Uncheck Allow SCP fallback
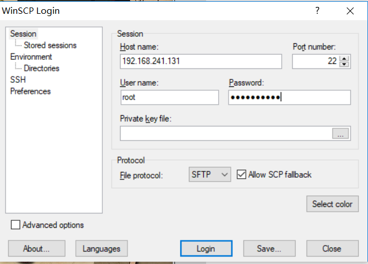 [x=241, y=174]
